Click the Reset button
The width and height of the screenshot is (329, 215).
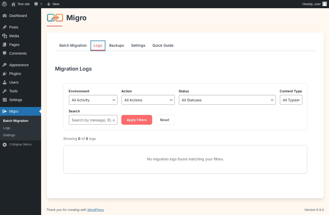(164, 120)
